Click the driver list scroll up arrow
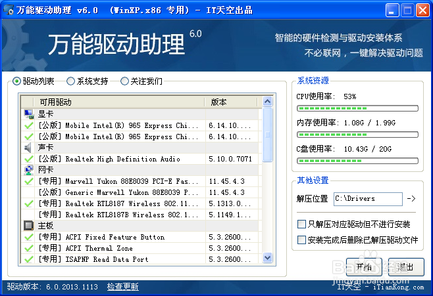The width and height of the screenshot is (433, 296). coord(267,102)
